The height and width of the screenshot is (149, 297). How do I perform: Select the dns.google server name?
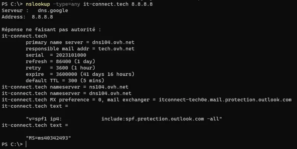coord(53,10)
